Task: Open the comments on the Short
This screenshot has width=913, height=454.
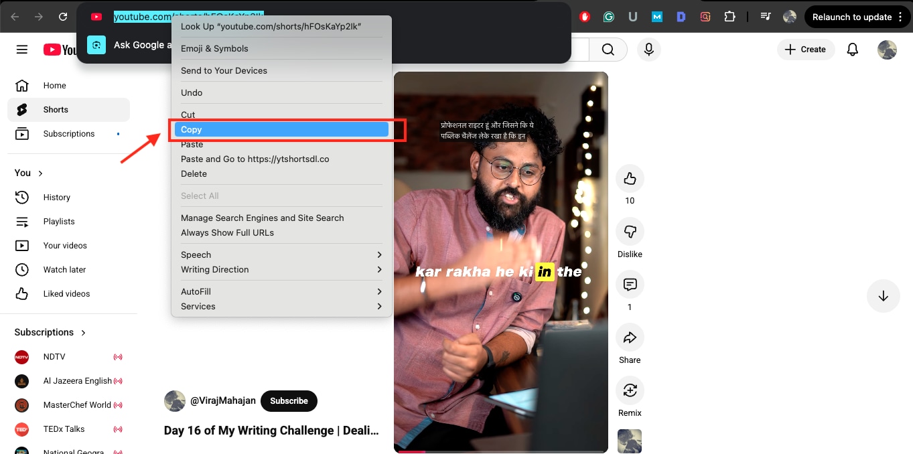Action: click(630, 285)
